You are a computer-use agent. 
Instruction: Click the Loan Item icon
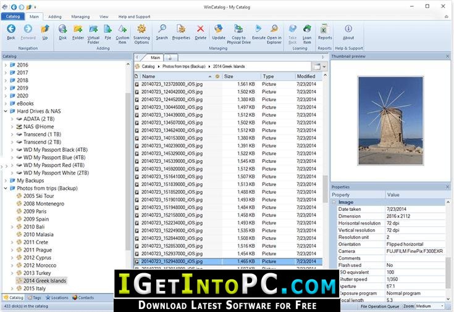click(x=307, y=28)
